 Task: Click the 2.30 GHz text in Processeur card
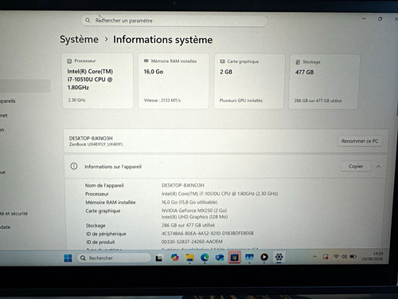point(76,100)
